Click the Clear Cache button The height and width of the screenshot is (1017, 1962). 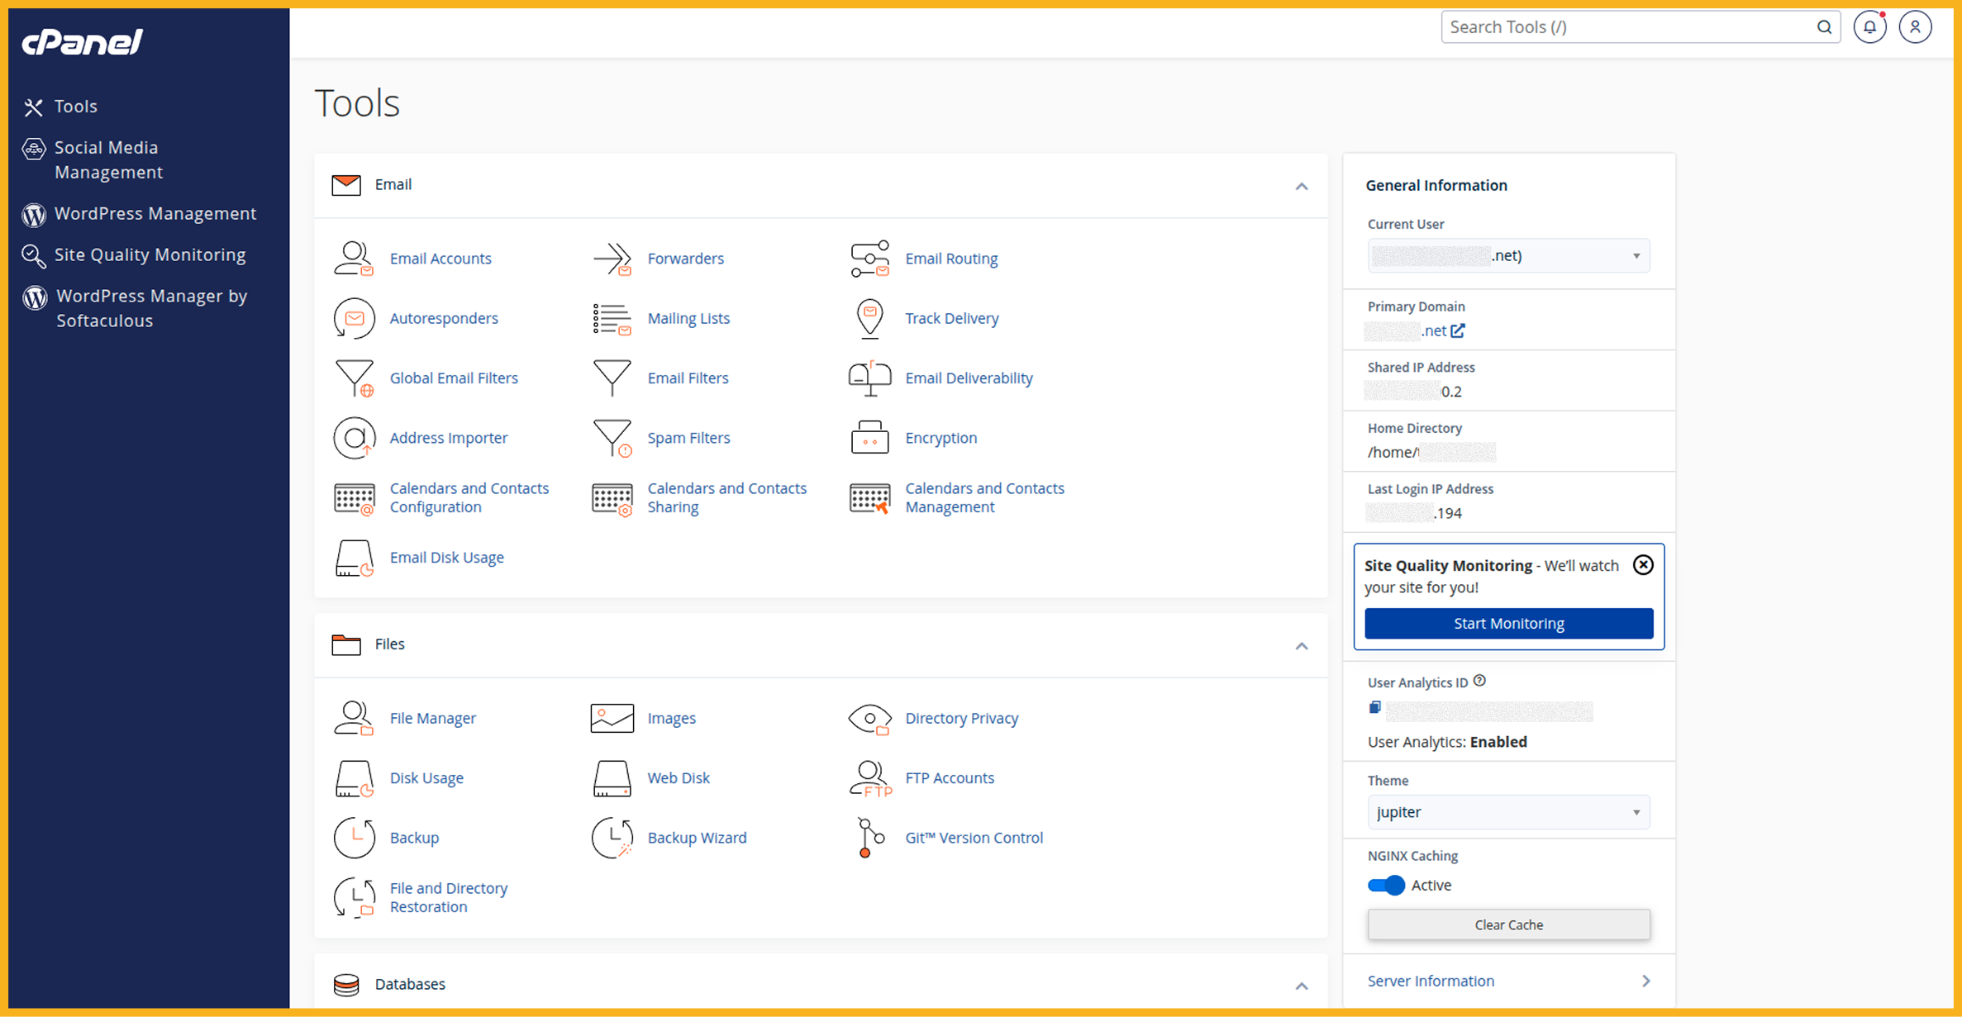click(1507, 924)
